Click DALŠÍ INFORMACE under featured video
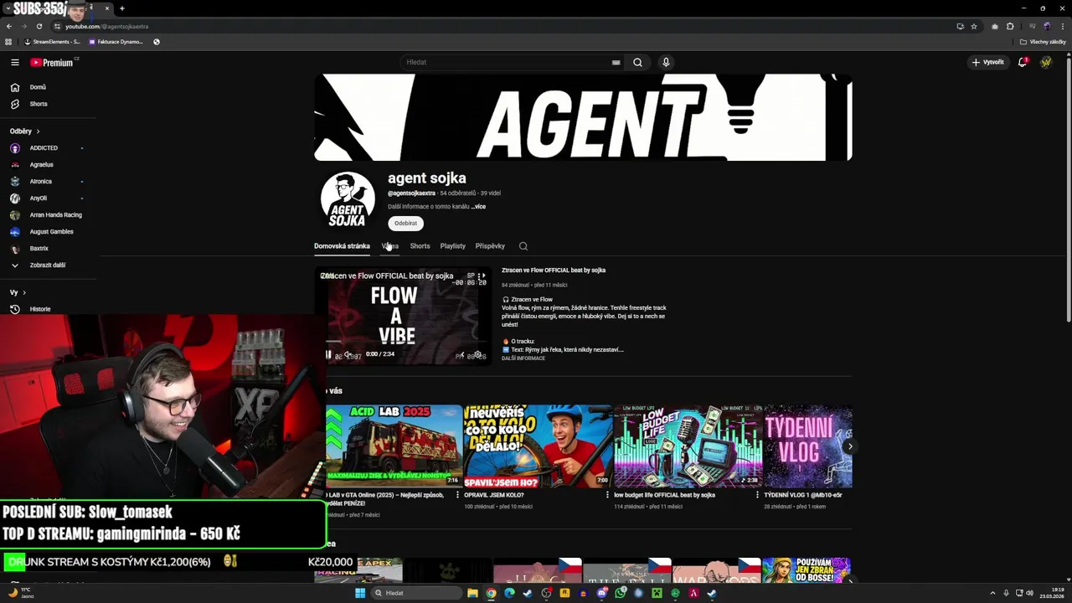The image size is (1072, 603). pos(523,358)
